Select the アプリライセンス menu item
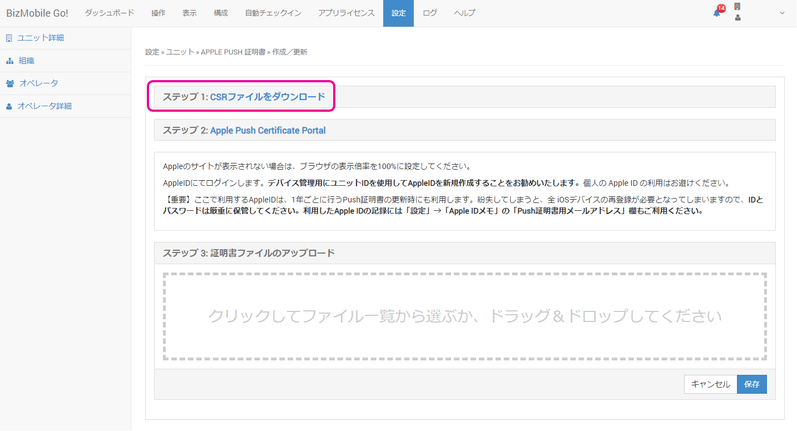 [346, 13]
